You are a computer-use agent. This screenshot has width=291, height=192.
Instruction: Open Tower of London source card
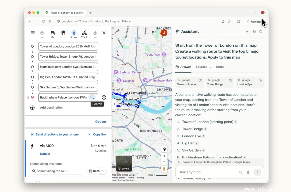tap(189, 82)
